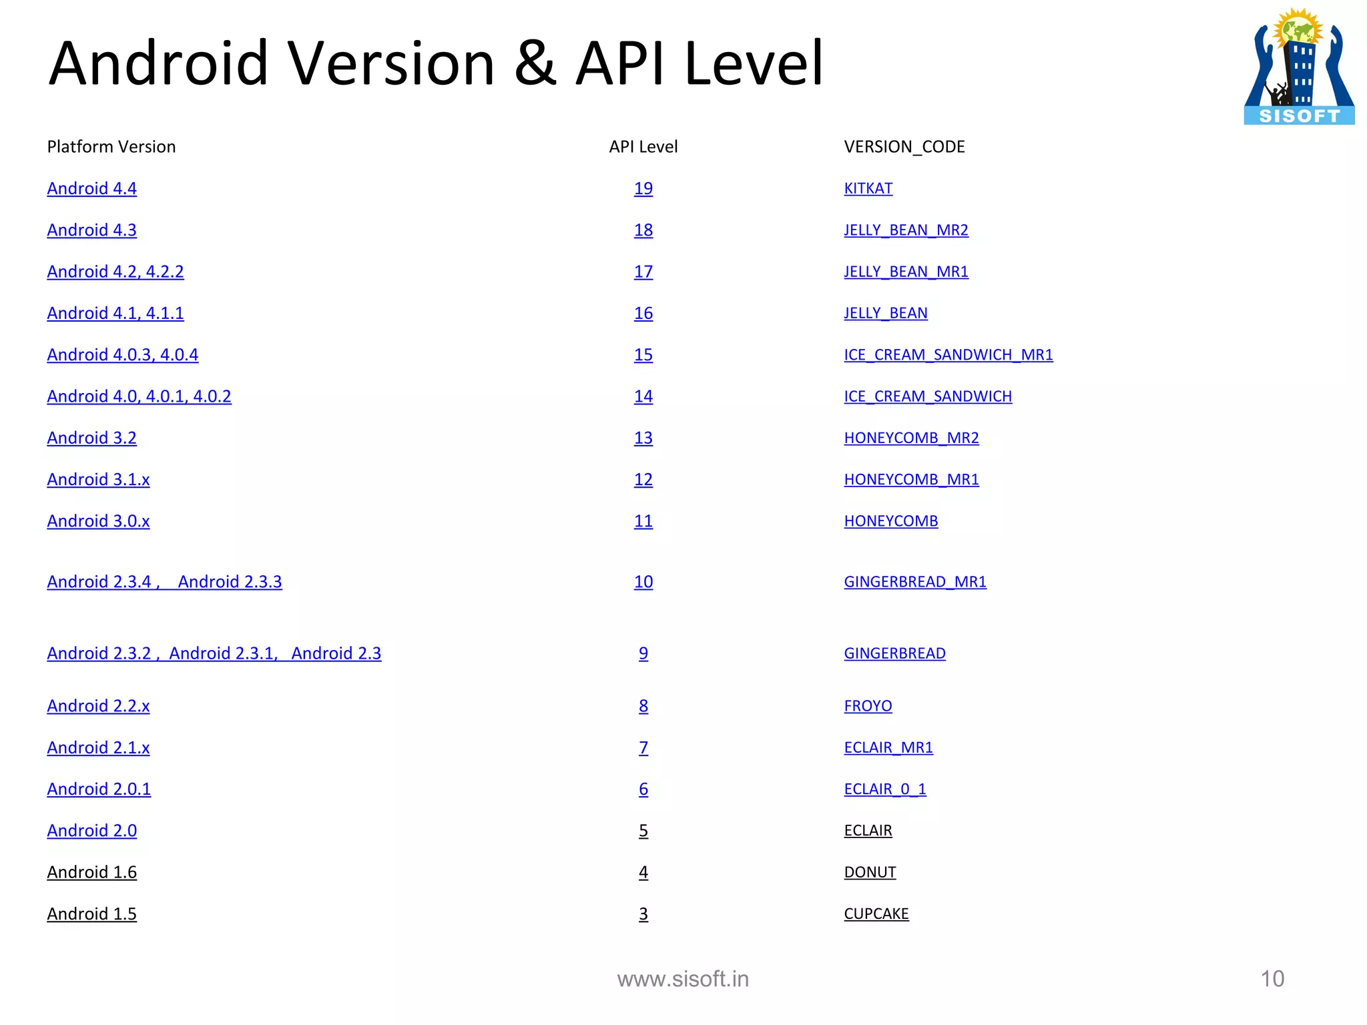Open the Android 1.5 link
Viewport: 1367px width, 1025px height.
(92, 914)
